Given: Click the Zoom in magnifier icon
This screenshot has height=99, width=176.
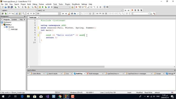Looking at the screenshot, I should (120, 13).
